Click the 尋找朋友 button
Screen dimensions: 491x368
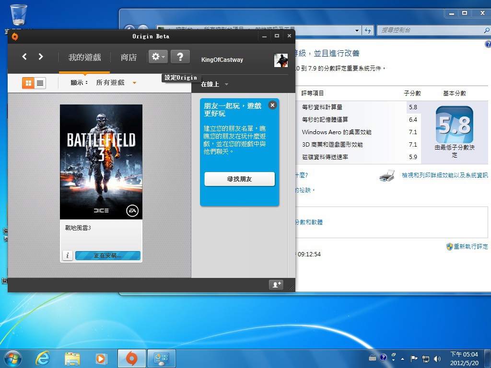(239, 179)
